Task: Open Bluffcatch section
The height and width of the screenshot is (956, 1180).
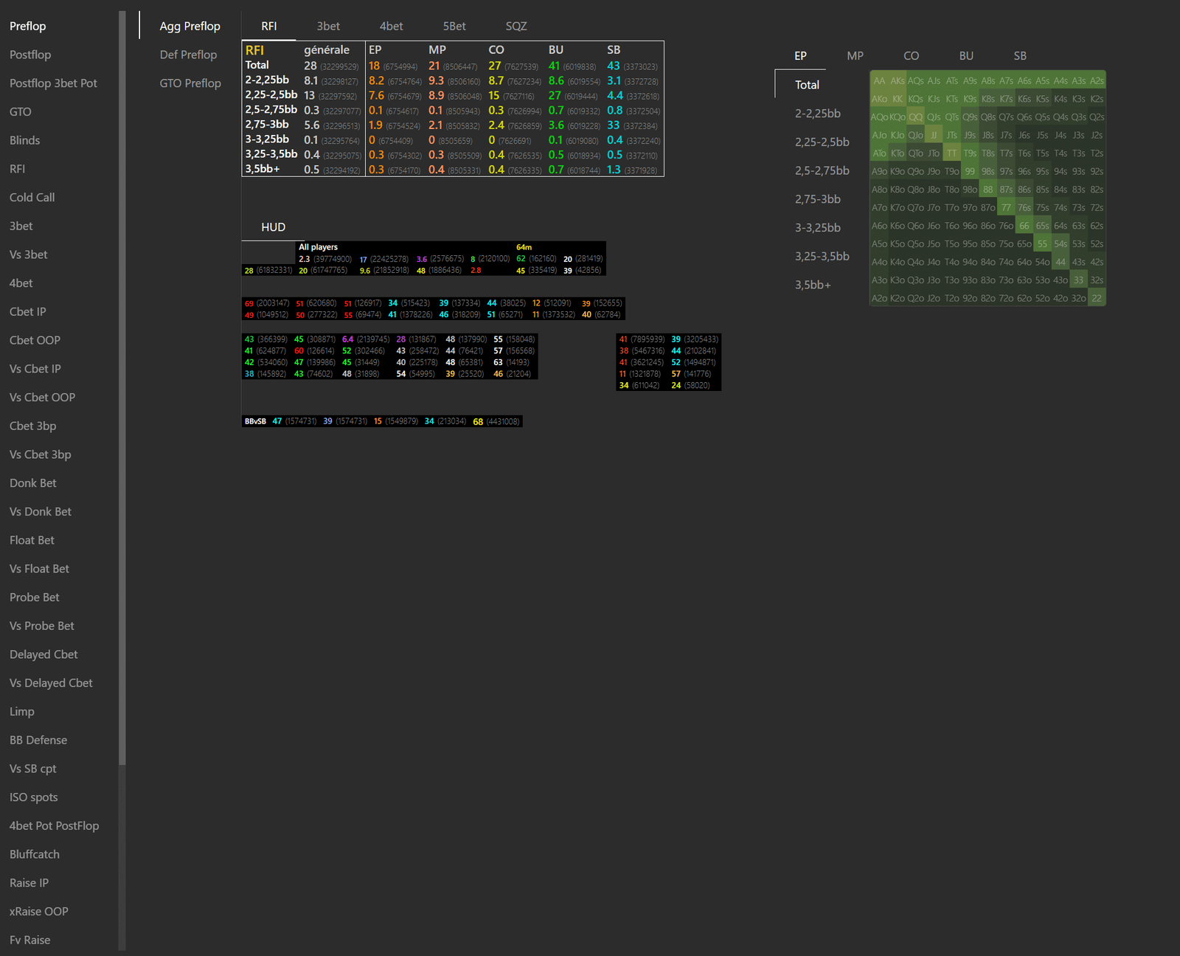Action: tap(35, 855)
